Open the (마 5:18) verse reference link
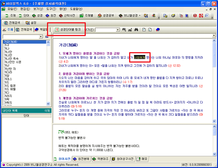Image resolution: width=218 pixels, height=168 pixels. click(x=76, y=106)
